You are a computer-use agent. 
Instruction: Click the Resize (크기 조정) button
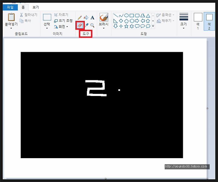pos(63,21)
